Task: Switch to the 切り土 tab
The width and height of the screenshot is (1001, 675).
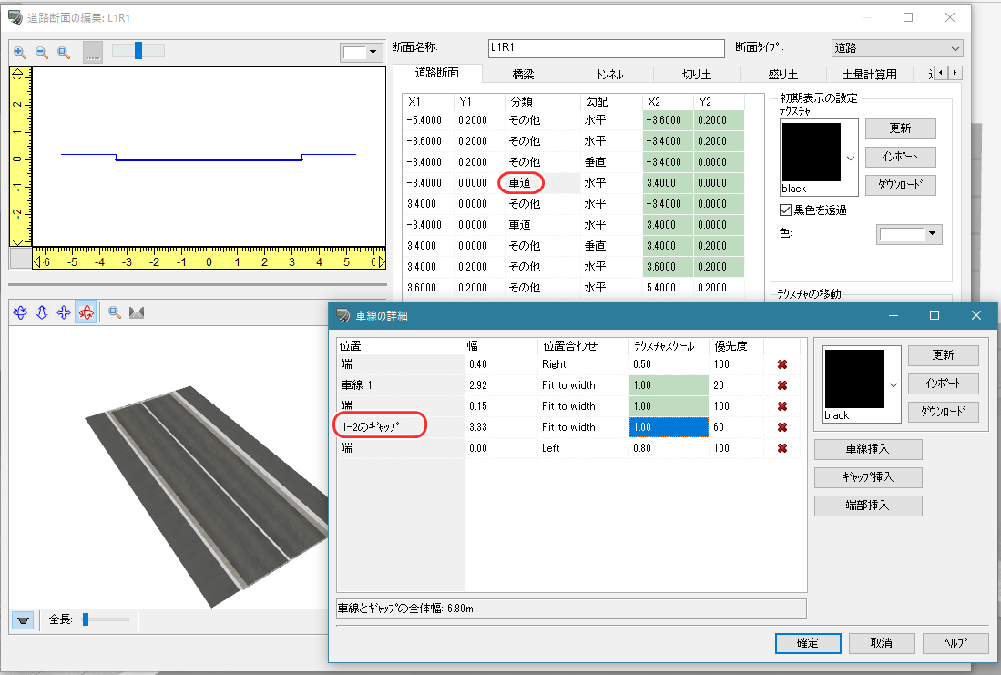Action: pos(697,75)
